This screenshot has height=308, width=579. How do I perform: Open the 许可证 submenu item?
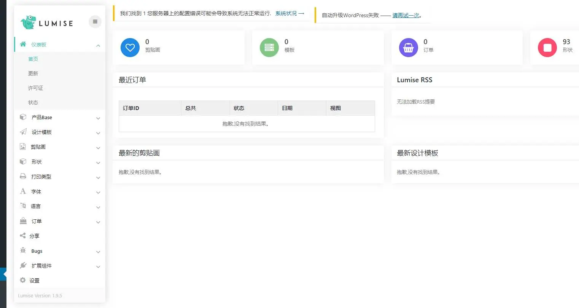[35, 88]
